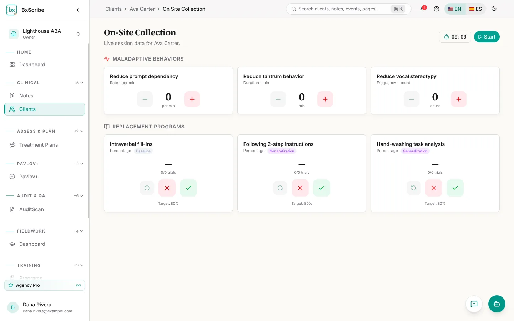
Task: Open the help question mark icon
Action: [x=437, y=9]
